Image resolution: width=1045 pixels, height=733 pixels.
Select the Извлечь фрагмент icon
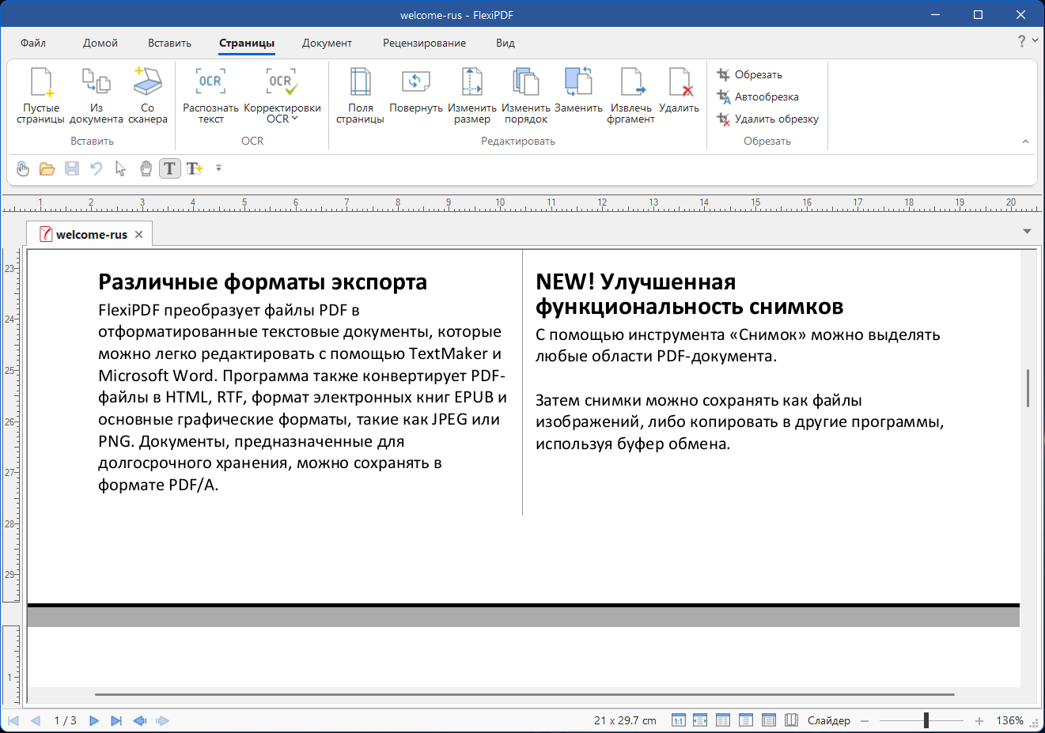(630, 82)
